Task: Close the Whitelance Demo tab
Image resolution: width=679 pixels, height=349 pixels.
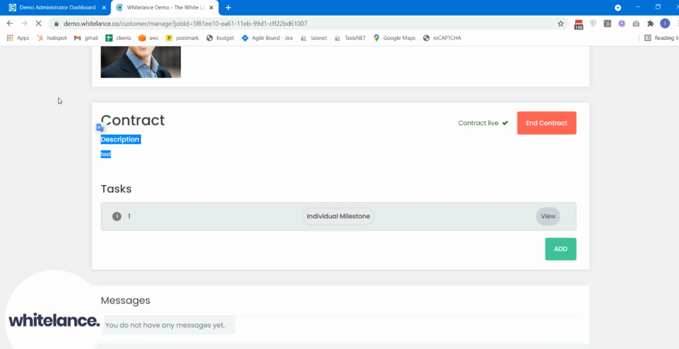Action: pos(211,8)
